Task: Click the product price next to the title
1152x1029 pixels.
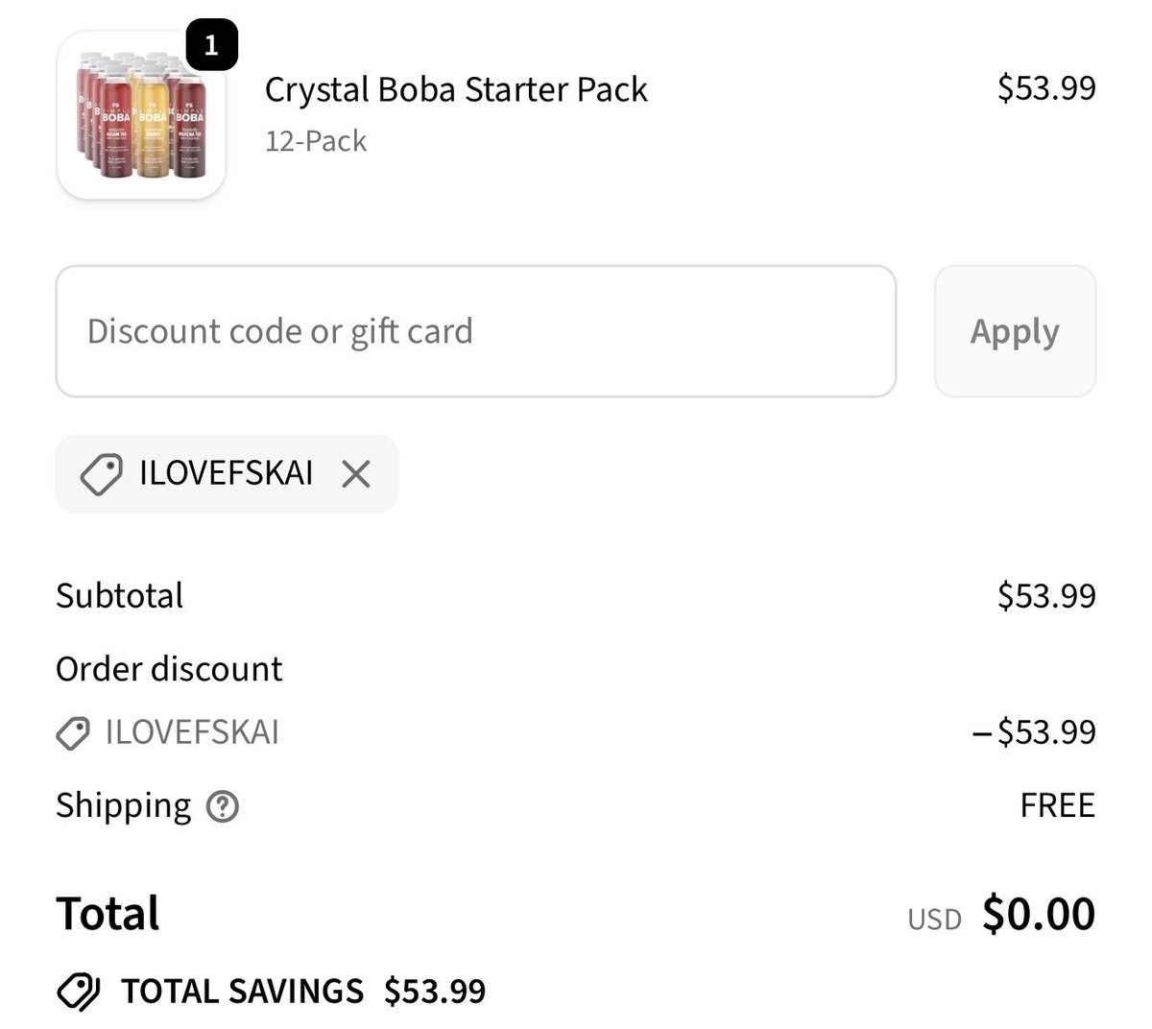Action: click(1045, 87)
